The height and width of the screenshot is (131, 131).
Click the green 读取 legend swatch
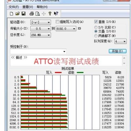[80, 72]
